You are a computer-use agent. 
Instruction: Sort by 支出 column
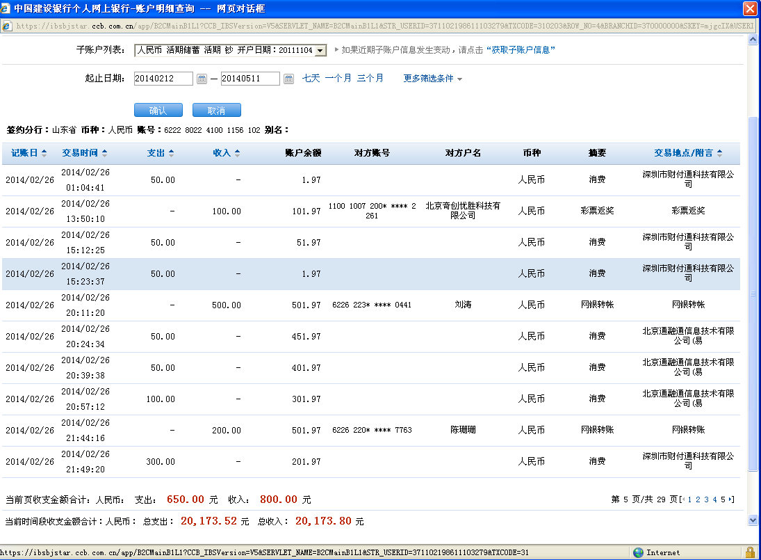click(x=161, y=153)
